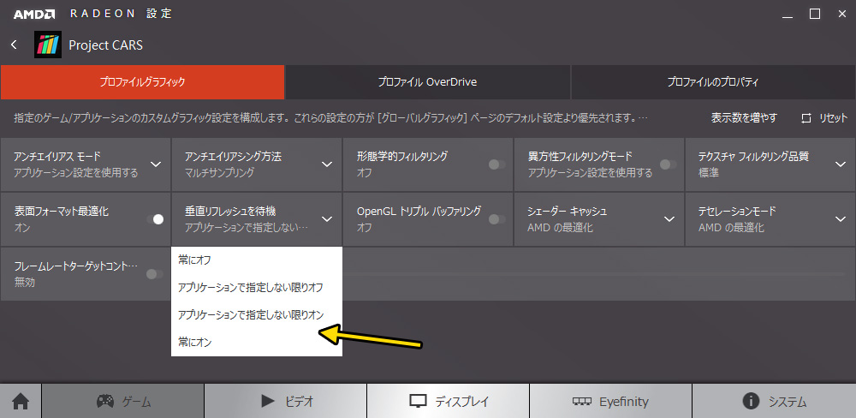Expand アンチエイリアシング方法 dropdown

[x=327, y=164]
